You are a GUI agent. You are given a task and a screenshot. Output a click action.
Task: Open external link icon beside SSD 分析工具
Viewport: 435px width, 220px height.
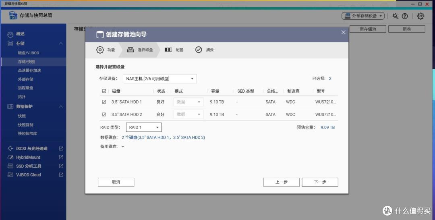(x=61, y=166)
